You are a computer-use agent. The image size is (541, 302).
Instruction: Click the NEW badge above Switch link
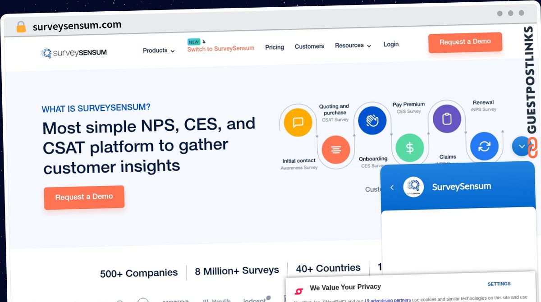click(x=194, y=42)
